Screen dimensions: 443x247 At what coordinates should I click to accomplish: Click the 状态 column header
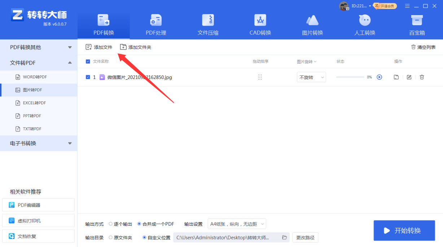point(341,61)
